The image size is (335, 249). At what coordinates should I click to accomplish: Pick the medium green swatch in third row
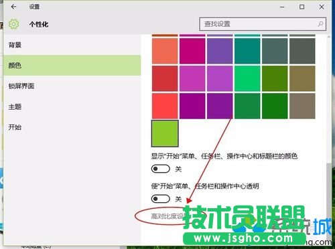click(x=247, y=106)
